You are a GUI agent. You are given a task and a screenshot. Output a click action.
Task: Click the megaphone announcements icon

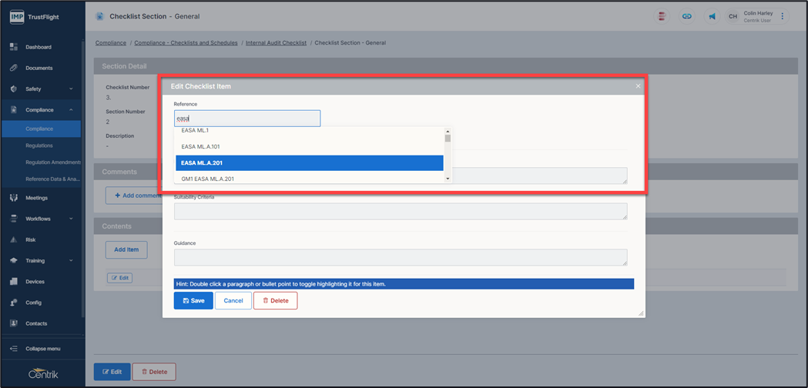pyautogui.click(x=711, y=16)
